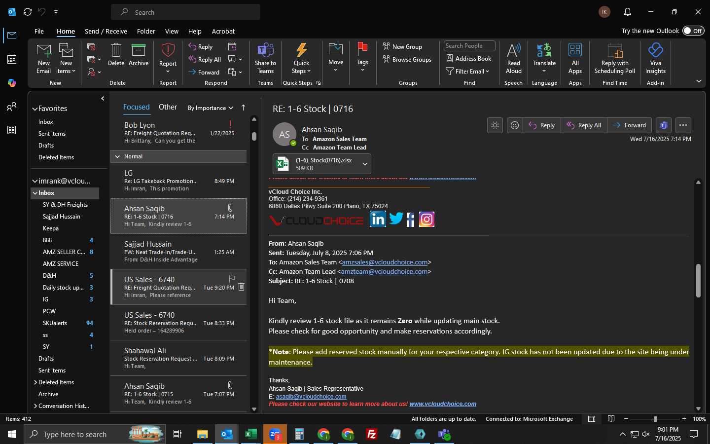Screen dimensions: 710x444
Task: Open the By Importance sort dropdown
Action: tap(211, 108)
